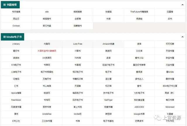Screen dimensions: 187x126
Task: Open the 多读 link
Action: [x=108, y=58]
